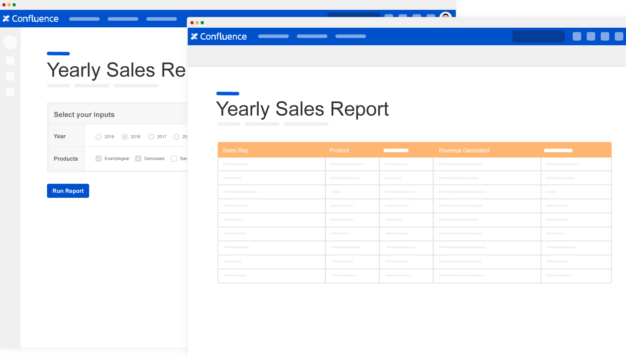Toggle the Demoware product checkbox
The width and height of the screenshot is (626, 356).
138,159
